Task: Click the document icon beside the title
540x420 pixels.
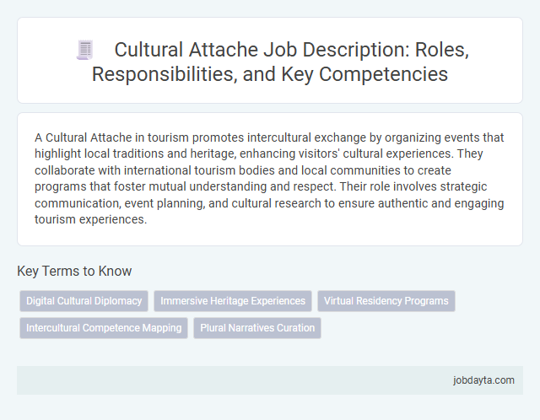Action: click(x=84, y=50)
